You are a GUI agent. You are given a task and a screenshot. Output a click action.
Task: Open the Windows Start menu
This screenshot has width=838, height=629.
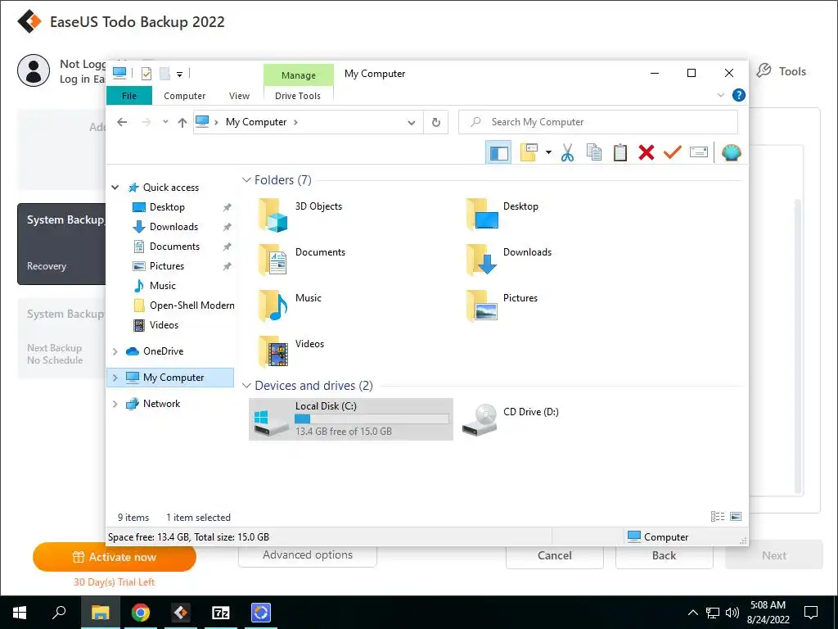[x=20, y=613]
